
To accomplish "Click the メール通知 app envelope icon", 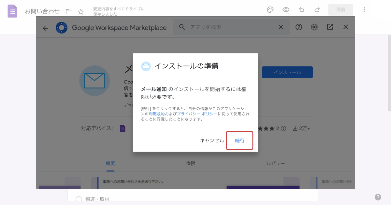I will click(x=94, y=81).
